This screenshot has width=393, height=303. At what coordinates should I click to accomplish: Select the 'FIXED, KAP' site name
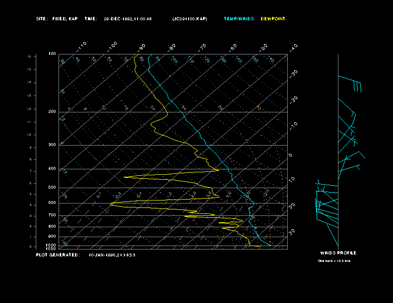pos(65,19)
